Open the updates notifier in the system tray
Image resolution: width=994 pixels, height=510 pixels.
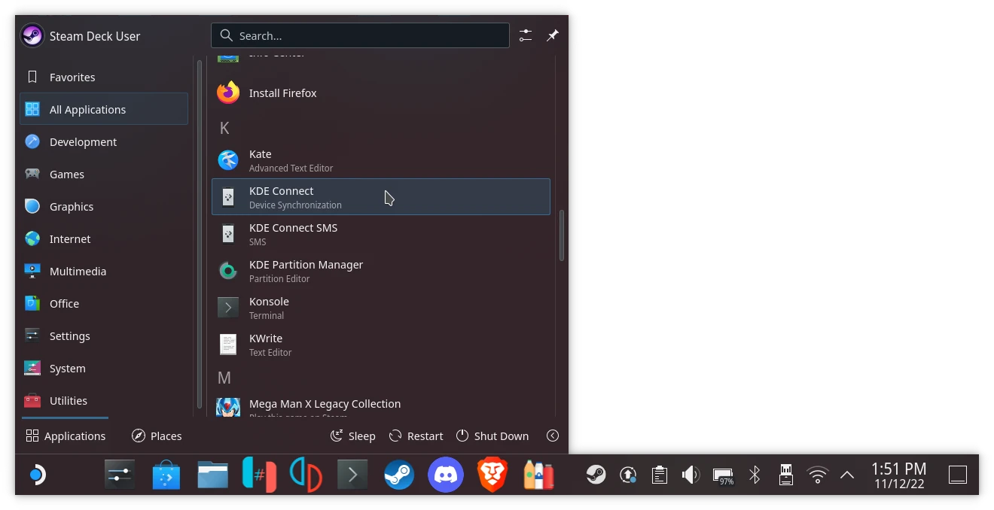[x=628, y=475]
